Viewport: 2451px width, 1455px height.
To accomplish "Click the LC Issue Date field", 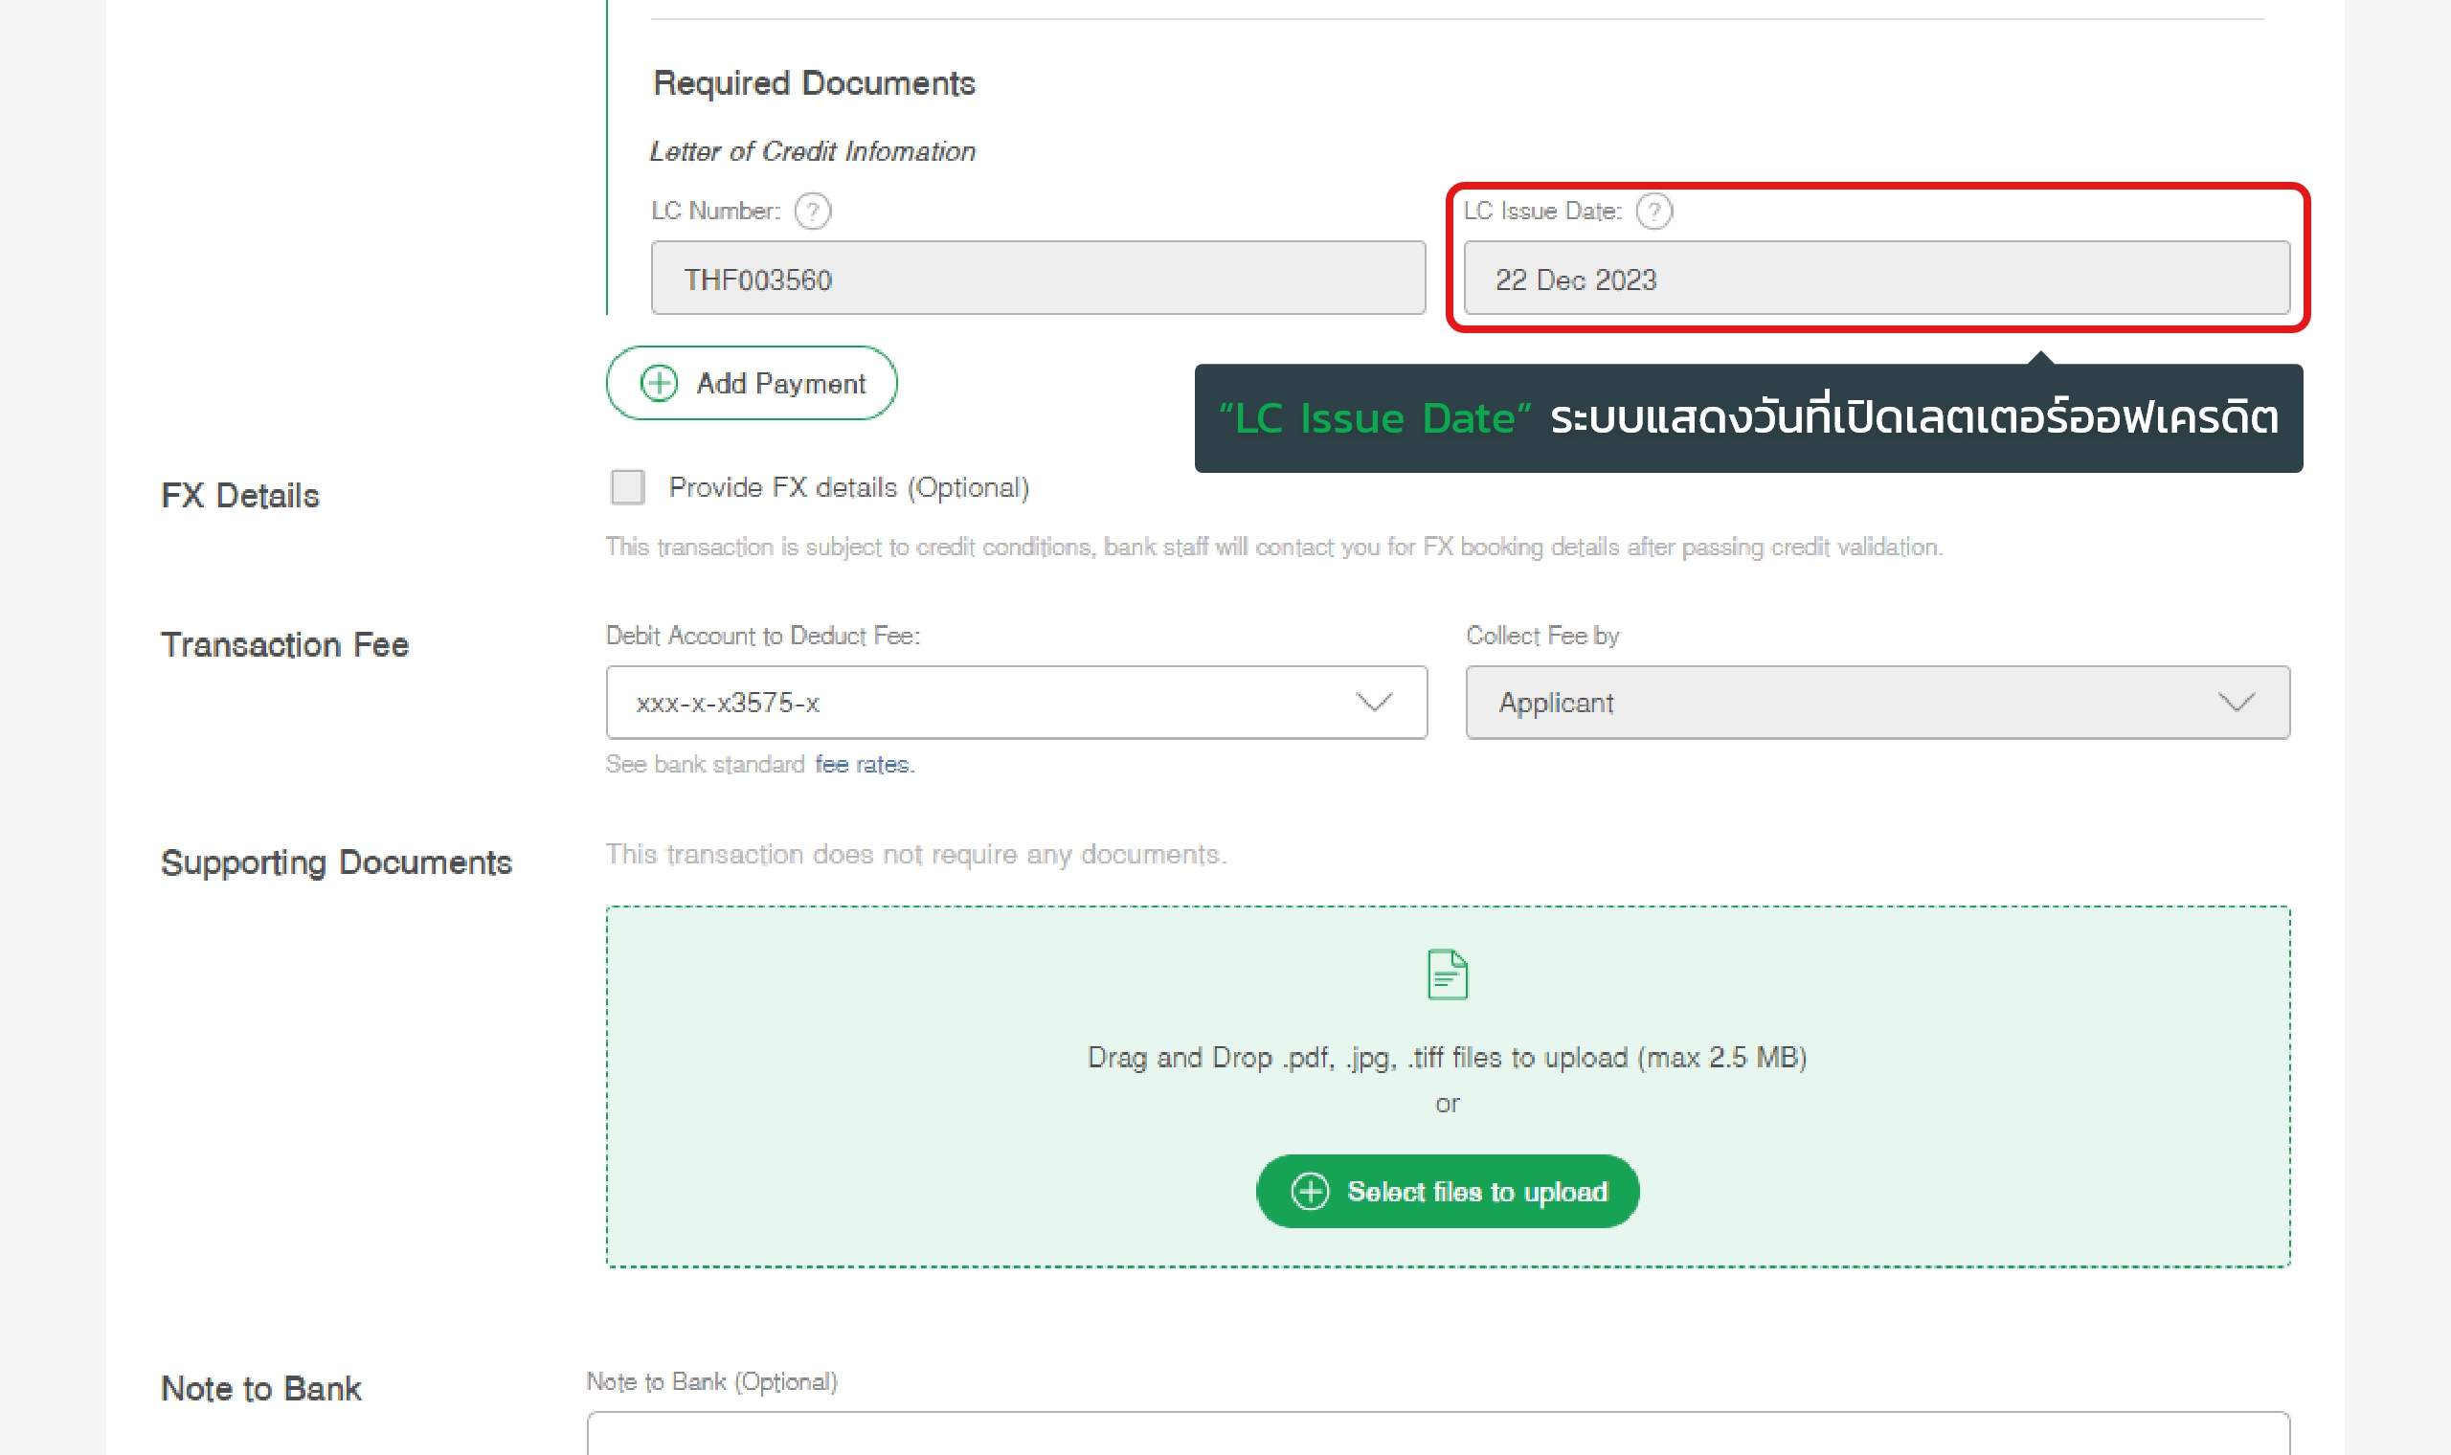I will (1876, 279).
